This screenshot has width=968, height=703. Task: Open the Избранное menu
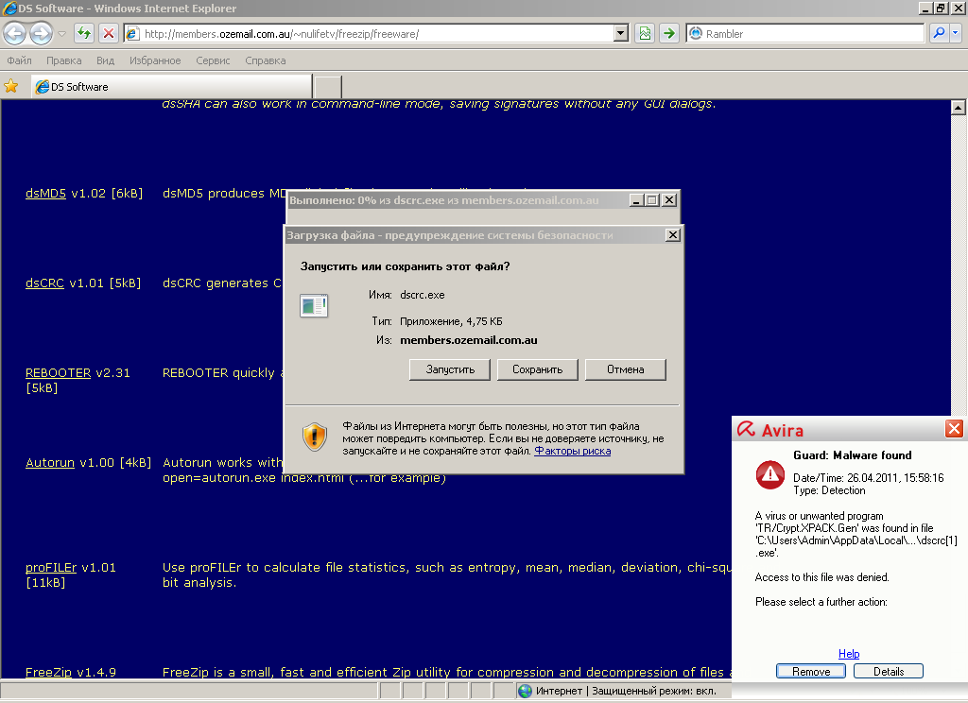[155, 60]
